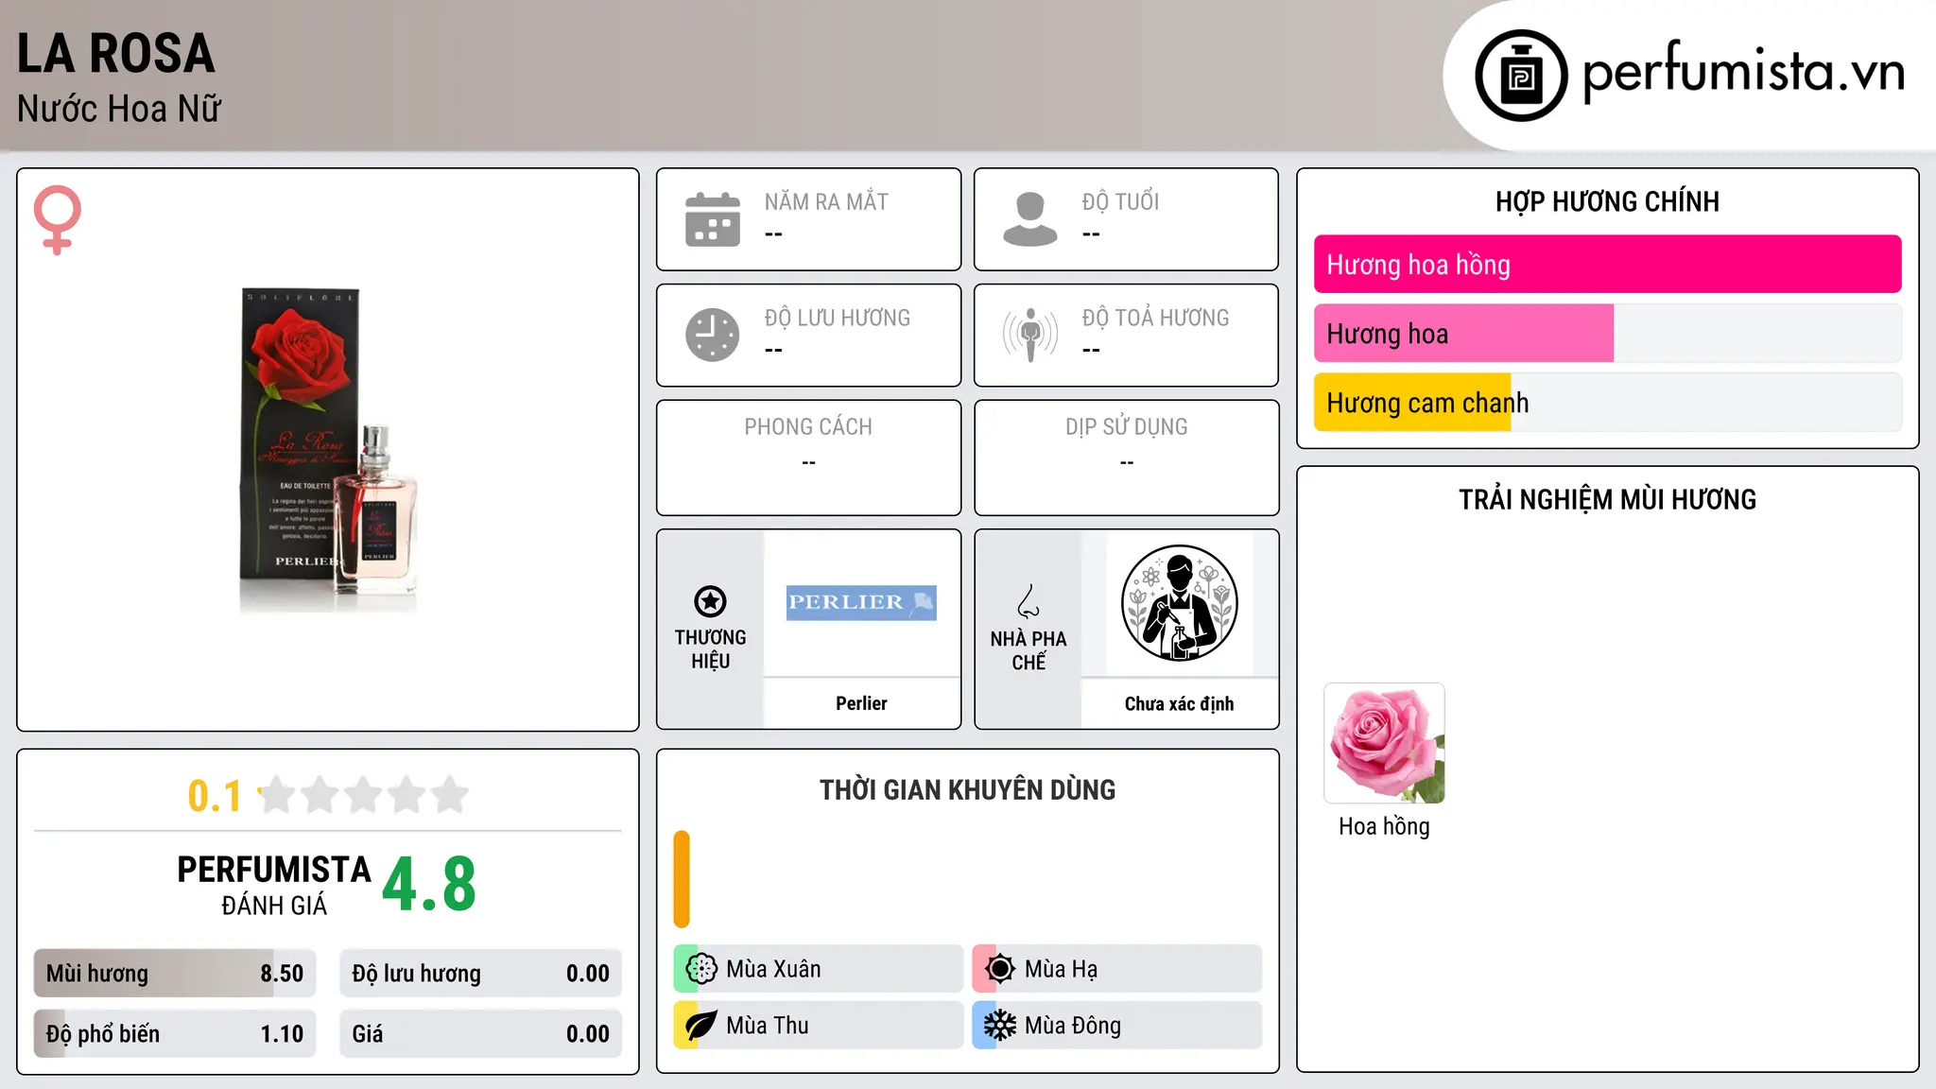
Task: Click the Perlier brand logo image
Action: [861, 603]
